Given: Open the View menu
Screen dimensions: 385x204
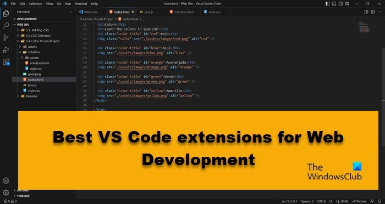Looking at the screenshot, I should click(x=50, y=4).
